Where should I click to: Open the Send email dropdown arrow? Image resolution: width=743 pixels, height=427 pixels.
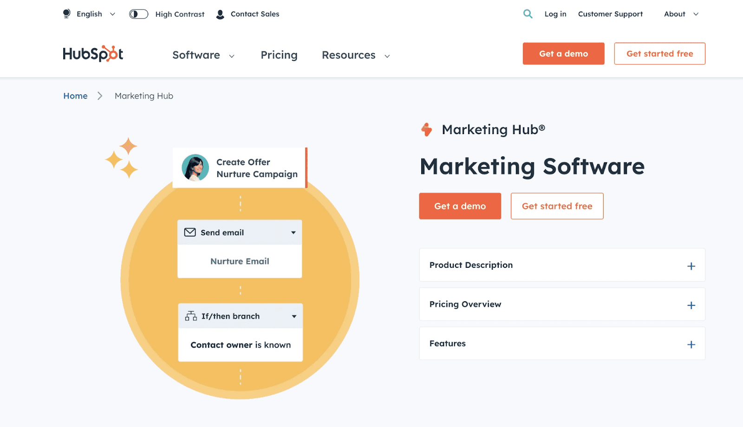coord(293,233)
